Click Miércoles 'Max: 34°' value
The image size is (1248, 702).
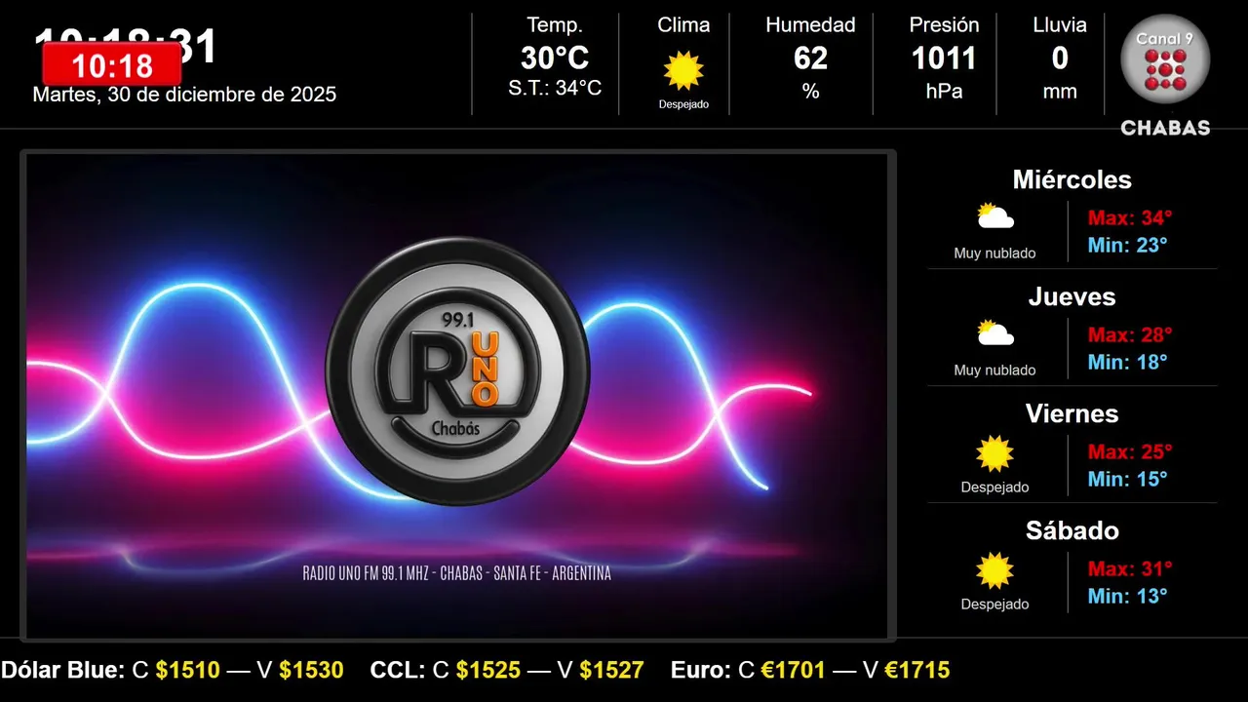coord(1130,217)
